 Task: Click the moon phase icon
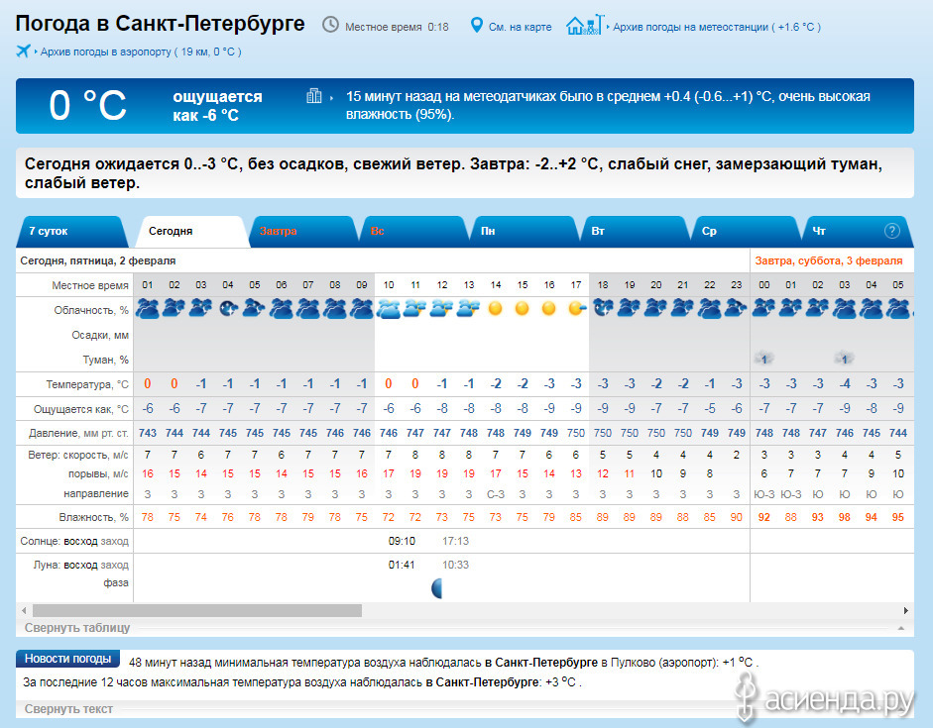coord(436,588)
